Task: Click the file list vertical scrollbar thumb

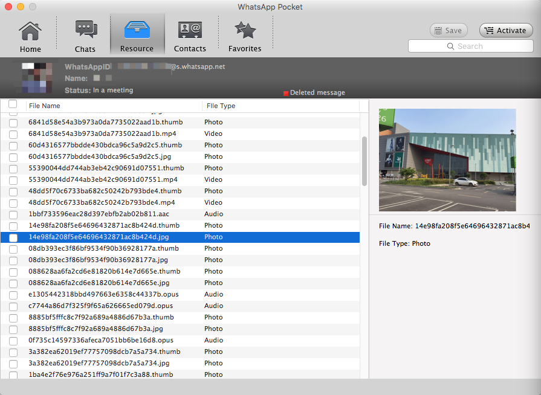Action: (x=364, y=161)
